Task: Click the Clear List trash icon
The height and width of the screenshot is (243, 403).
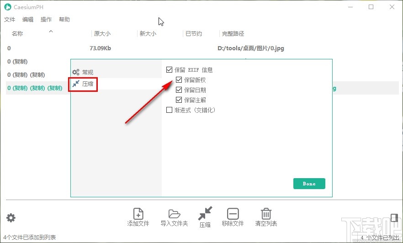Action: 266,214
